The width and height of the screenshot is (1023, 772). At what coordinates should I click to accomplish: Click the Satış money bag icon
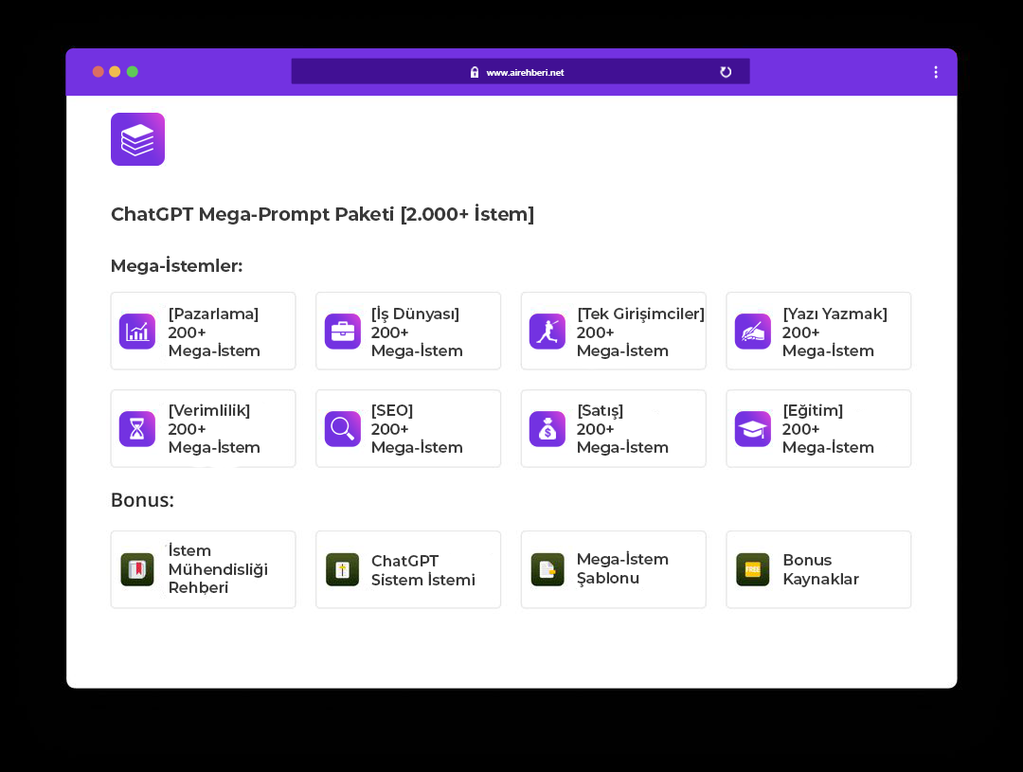point(547,429)
